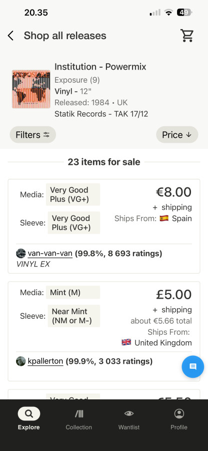This screenshot has width=208, height=451.
Task: Tap the blue chat message bubble
Action: pyautogui.click(x=193, y=366)
